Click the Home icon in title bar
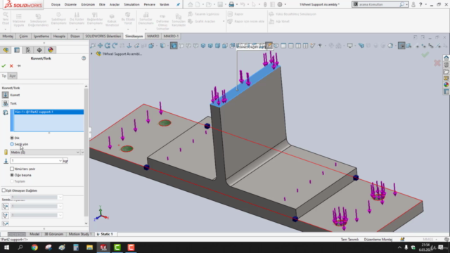Viewport: 450px width, 253px height. 191,5
